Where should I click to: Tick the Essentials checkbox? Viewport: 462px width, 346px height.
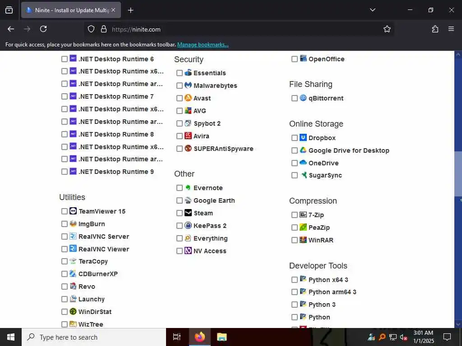point(180,73)
